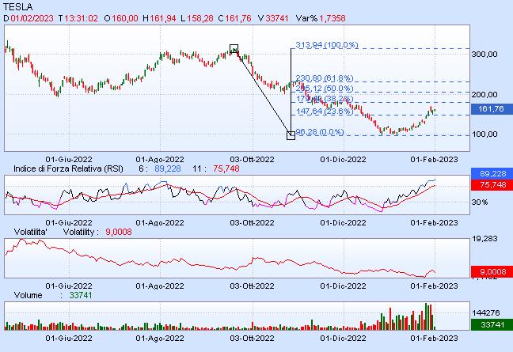Screen dimensions: 513x352
Task: Click the 96,28 (0.0%) Fibonacci label
Action: 320,132
